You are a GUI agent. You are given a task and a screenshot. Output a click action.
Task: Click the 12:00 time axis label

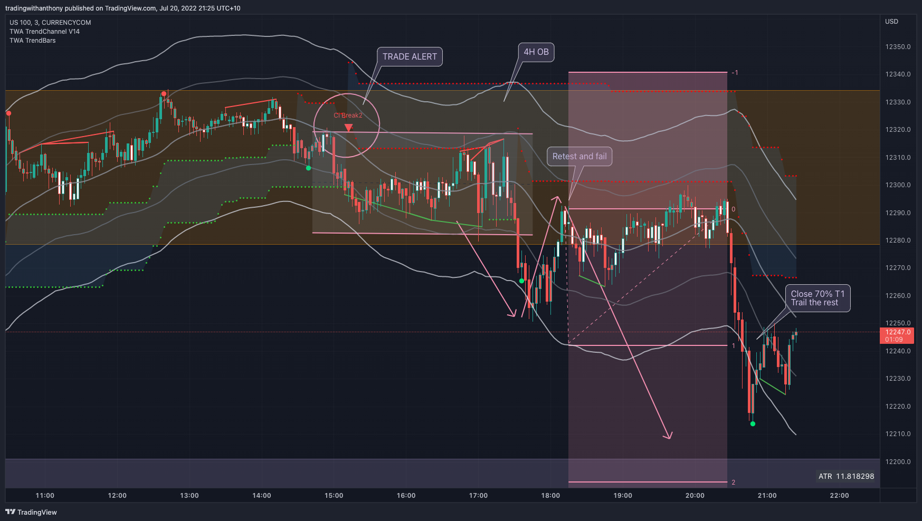click(x=117, y=496)
